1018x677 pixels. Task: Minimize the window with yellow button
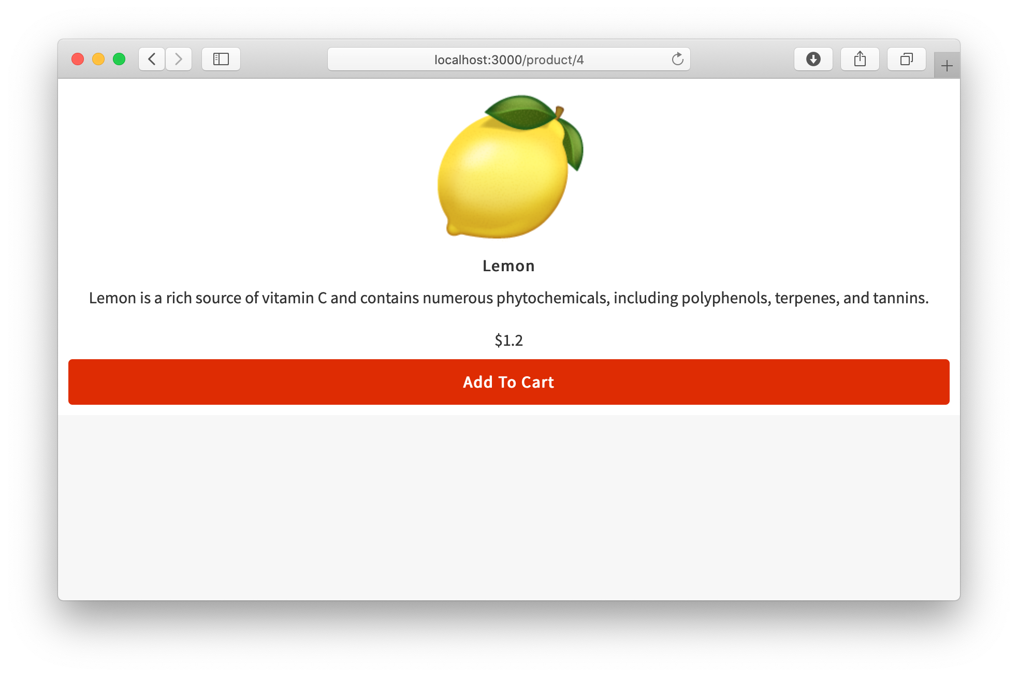[98, 59]
